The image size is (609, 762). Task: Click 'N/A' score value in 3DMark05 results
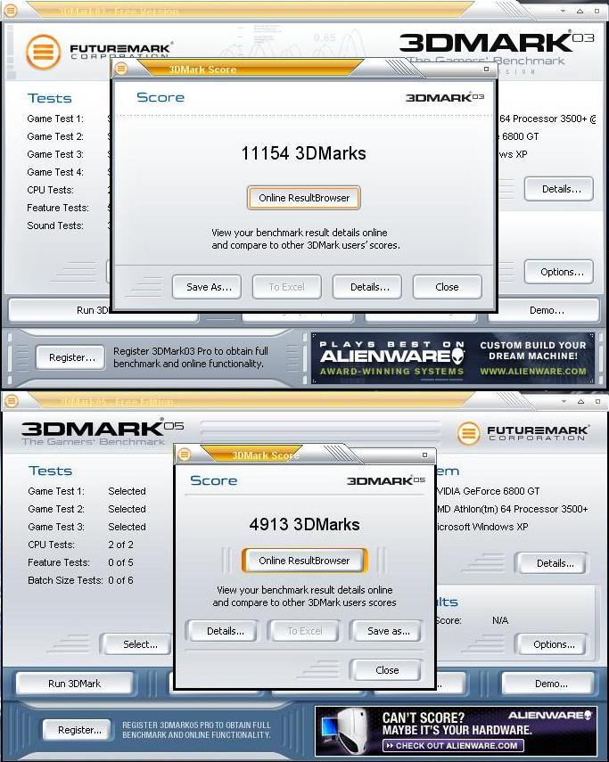tap(499, 620)
